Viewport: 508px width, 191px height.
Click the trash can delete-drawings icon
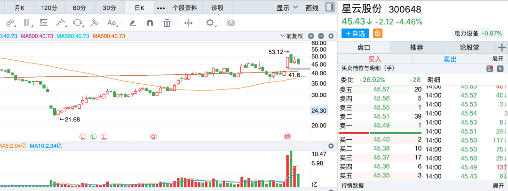(x=167, y=23)
